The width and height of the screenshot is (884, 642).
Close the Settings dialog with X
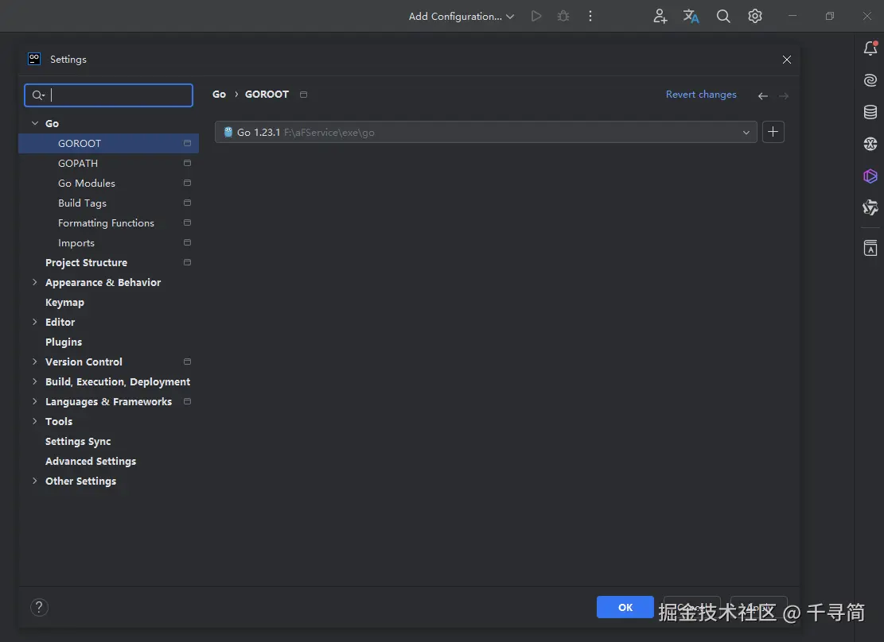[787, 60]
